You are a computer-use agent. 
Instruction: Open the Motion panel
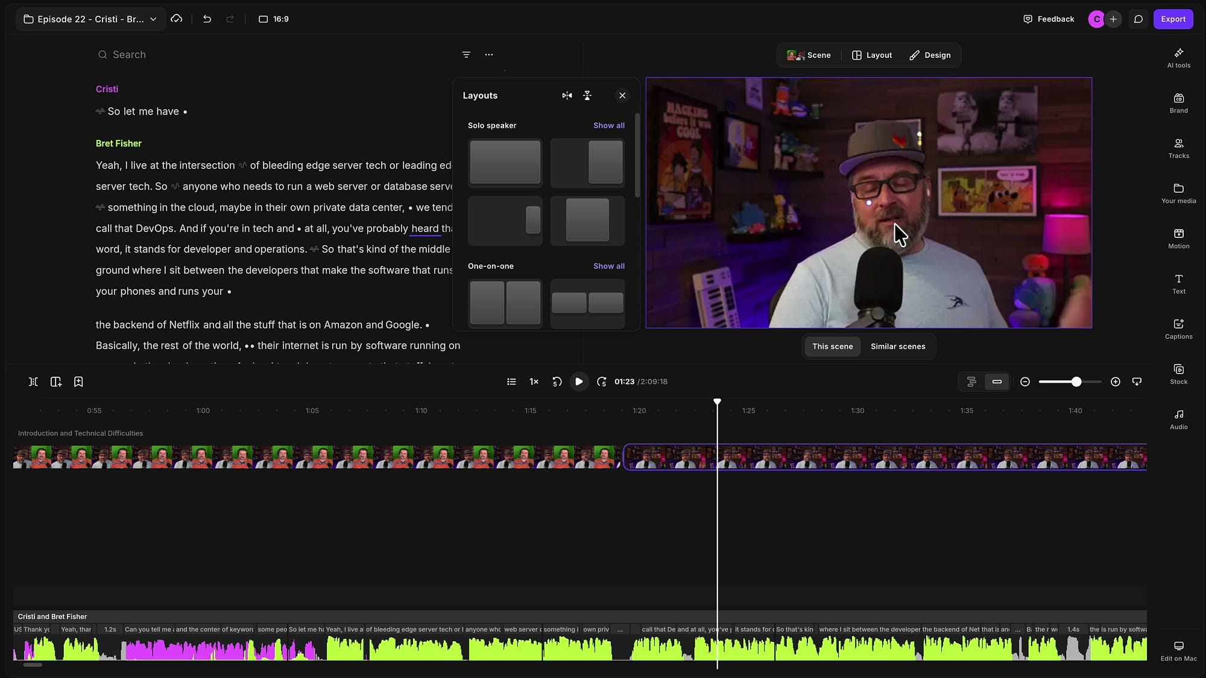coord(1178,239)
